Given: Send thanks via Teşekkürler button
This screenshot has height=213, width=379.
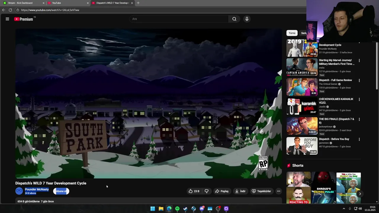Looking at the screenshot, I should click(x=261, y=191).
